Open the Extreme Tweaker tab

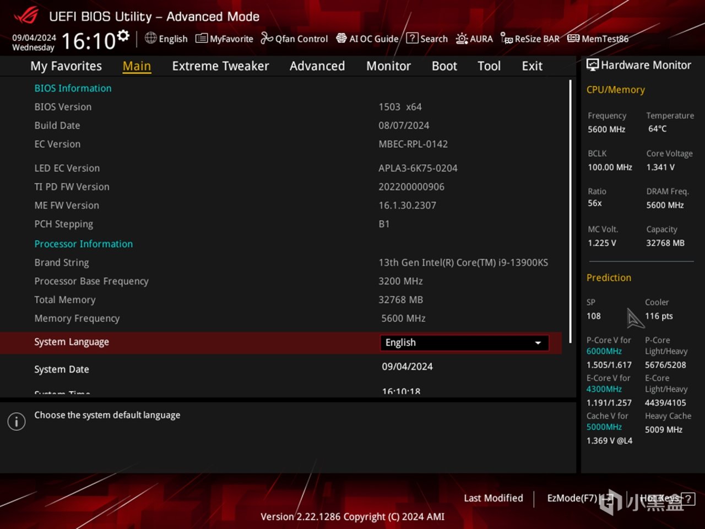(x=220, y=66)
